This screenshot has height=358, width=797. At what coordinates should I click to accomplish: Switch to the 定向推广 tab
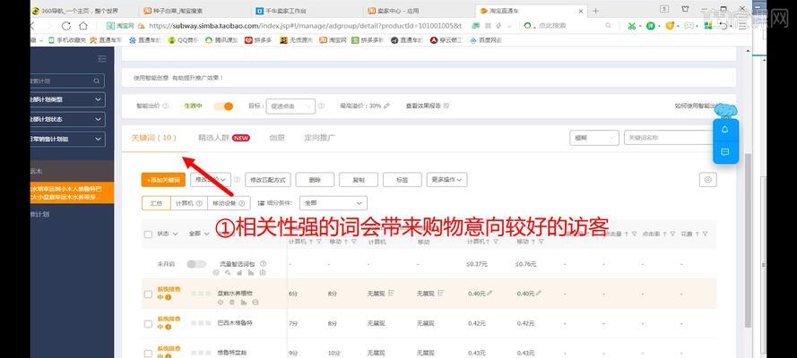click(320, 138)
